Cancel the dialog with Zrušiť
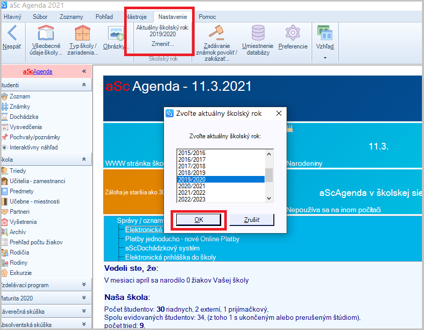424x330 pixels. (252, 220)
